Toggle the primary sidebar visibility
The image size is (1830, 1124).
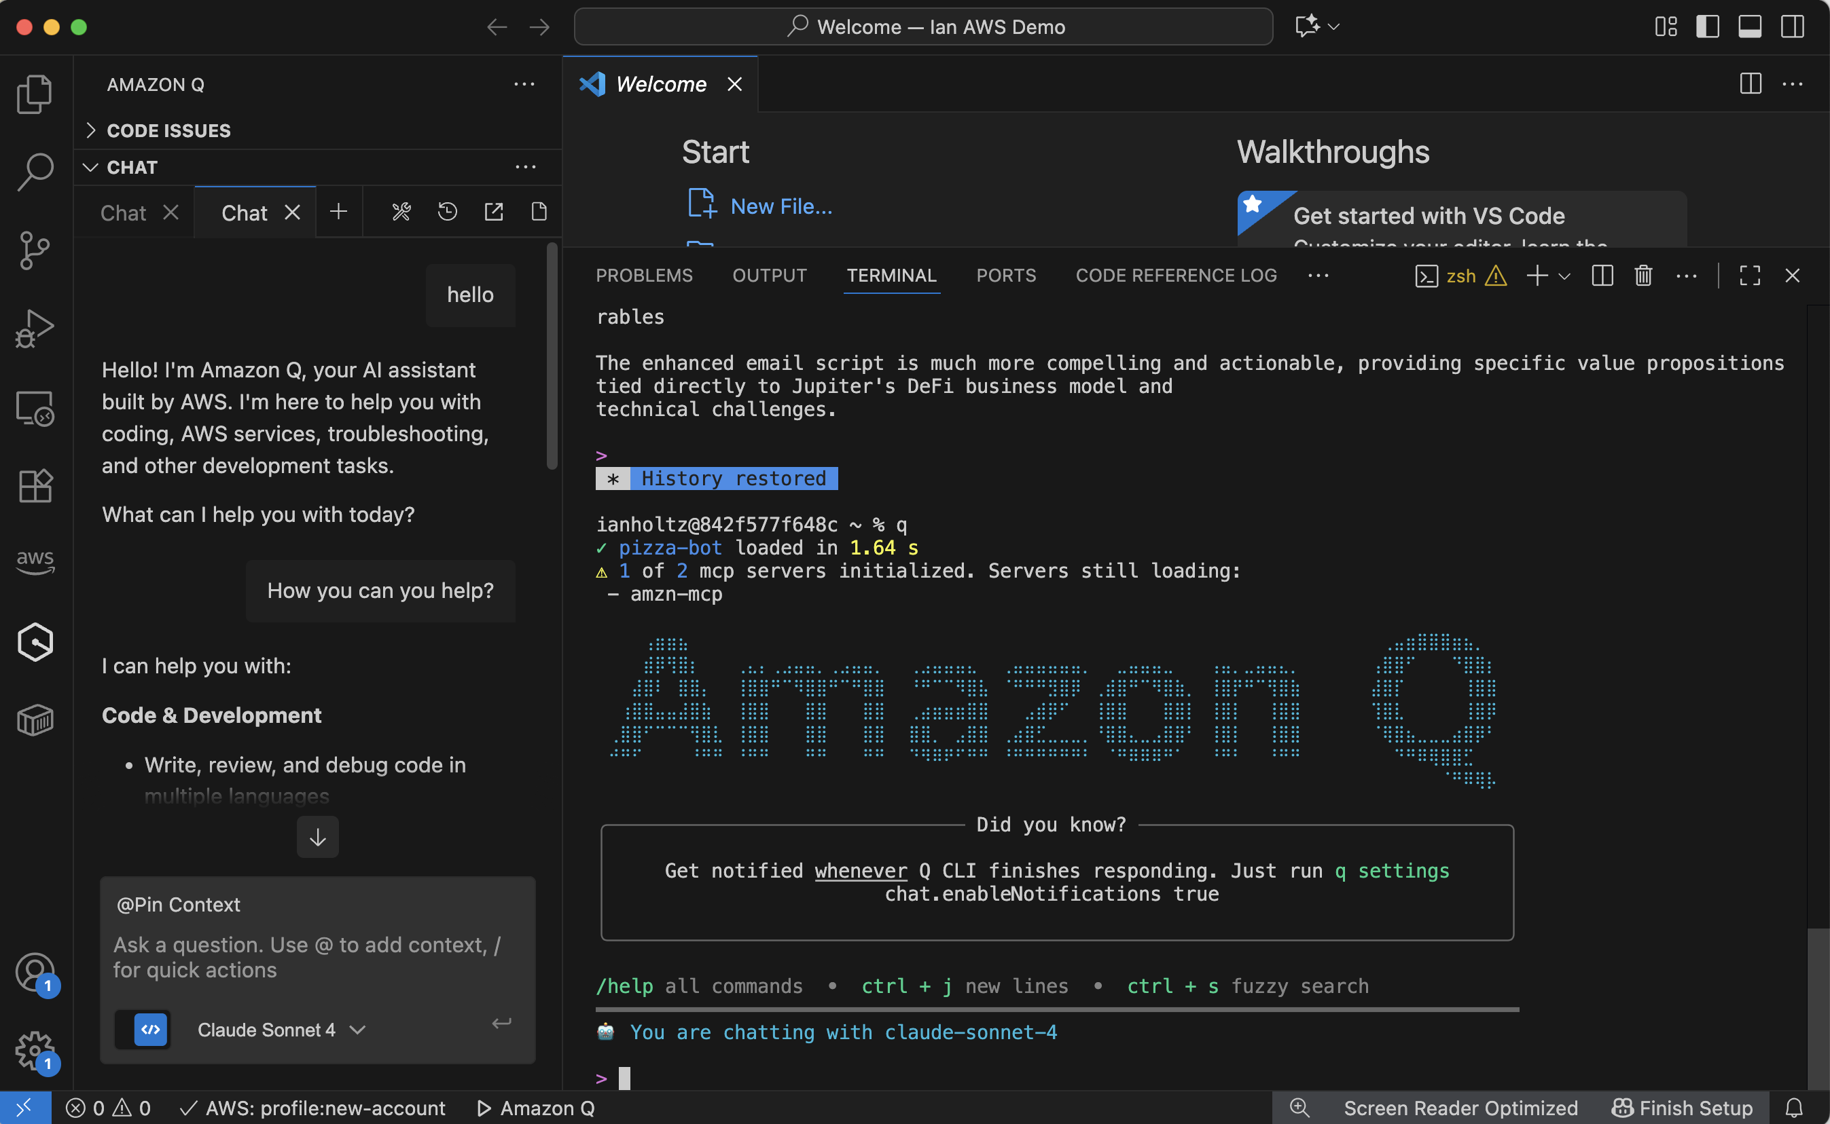[1707, 26]
